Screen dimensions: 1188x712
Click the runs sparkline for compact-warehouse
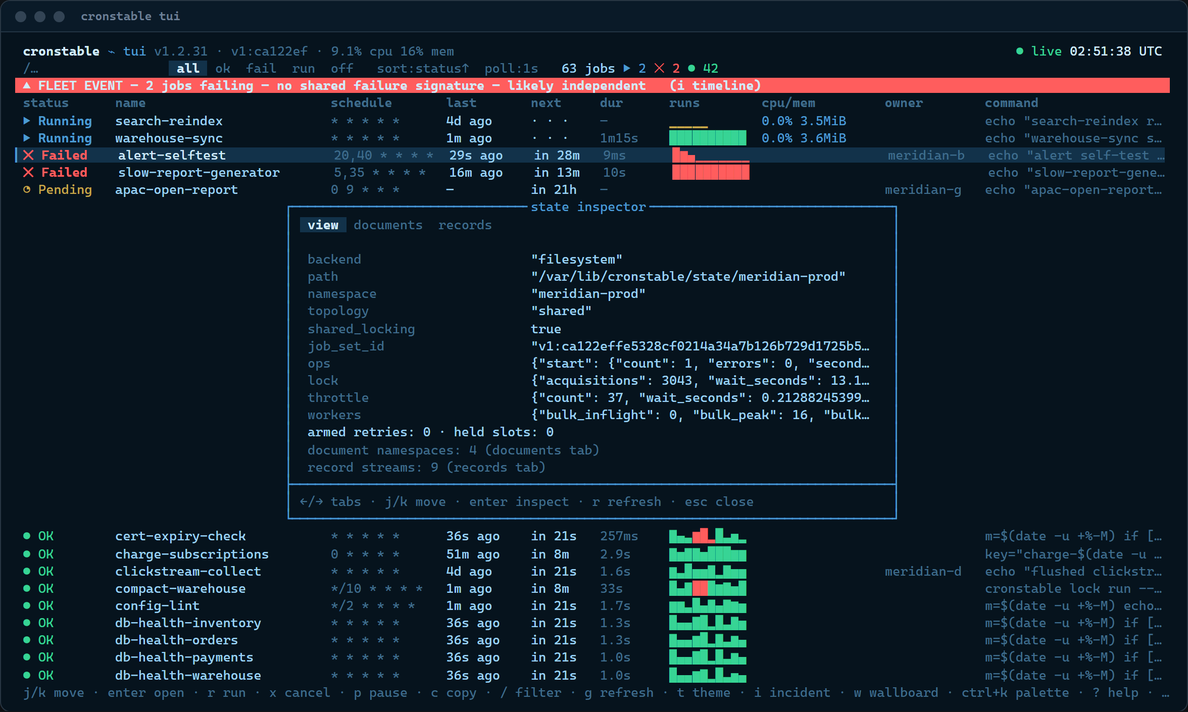point(708,588)
